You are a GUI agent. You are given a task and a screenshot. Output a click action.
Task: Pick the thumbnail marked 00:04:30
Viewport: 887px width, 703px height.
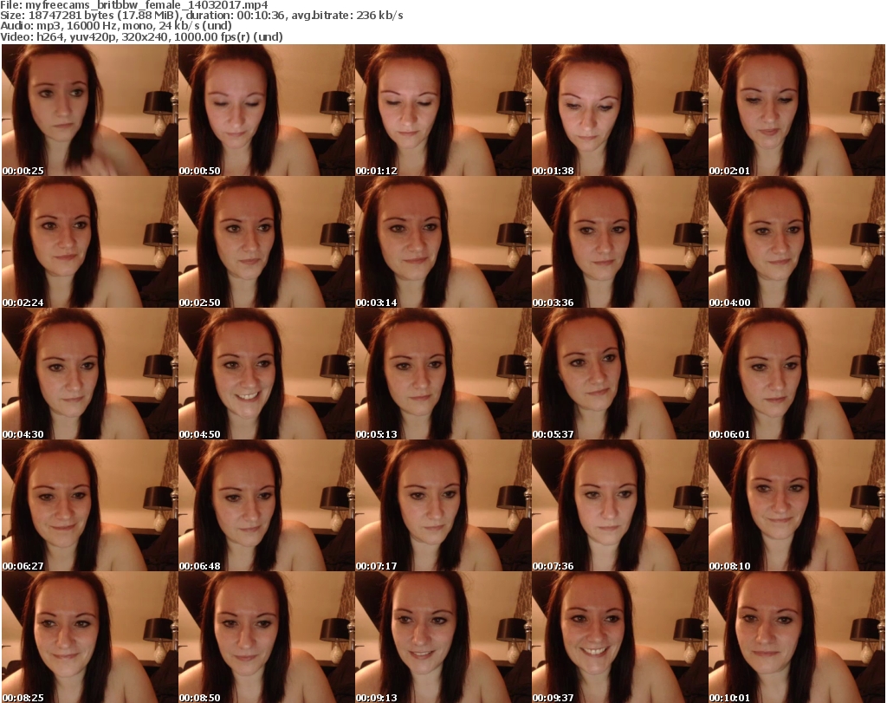click(90, 374)
